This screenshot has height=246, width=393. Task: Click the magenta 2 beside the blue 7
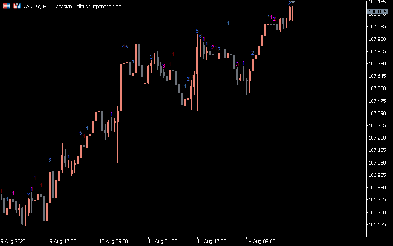tap(274, 18)
